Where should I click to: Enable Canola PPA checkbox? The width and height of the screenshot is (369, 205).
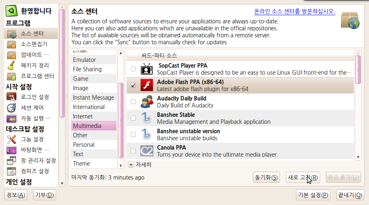point(133,151)
